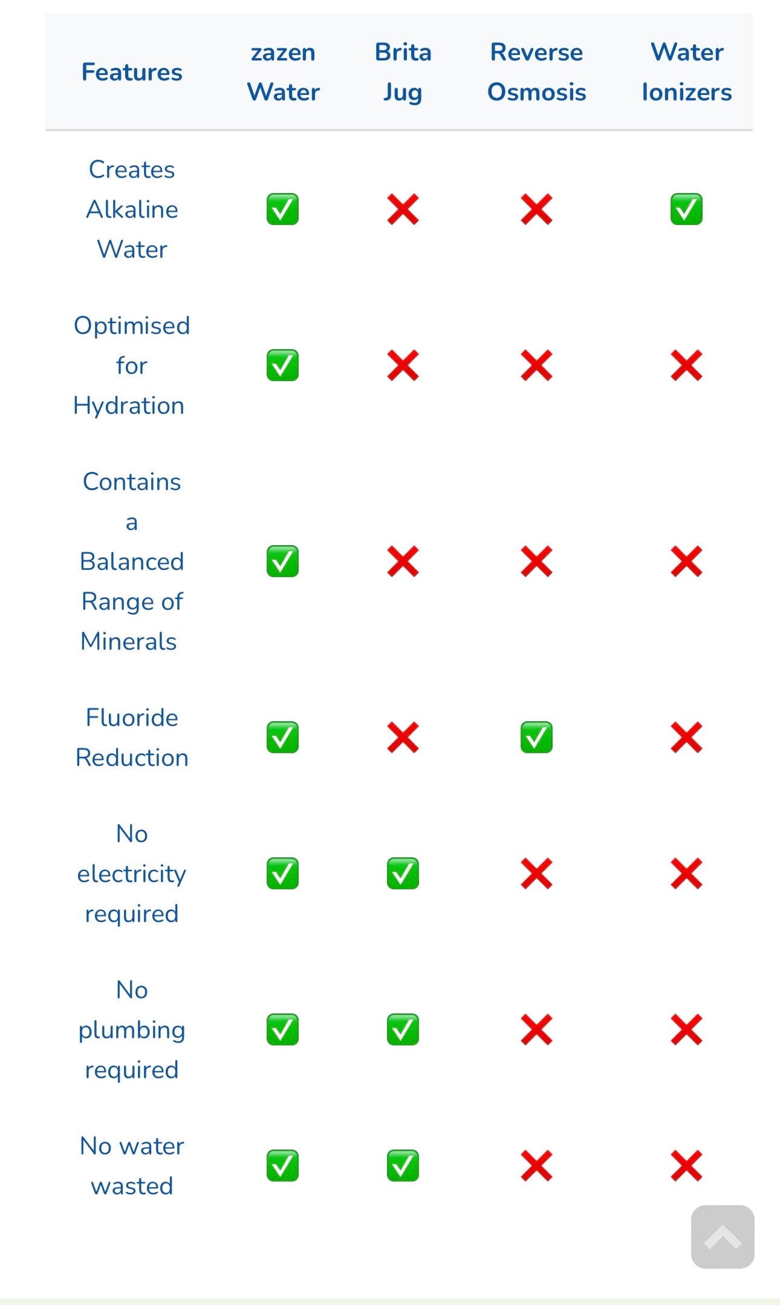
Task: Click zazen Water's Creates Alkaline Water checkmark
Action: point(282,209)
